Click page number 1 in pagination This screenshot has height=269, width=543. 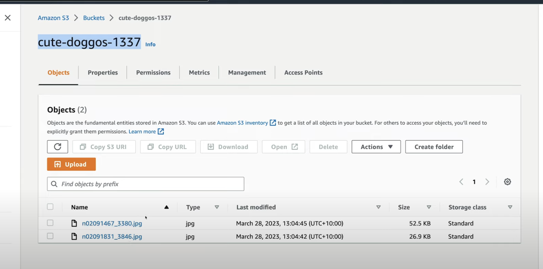pyautogui.click(x=474, y=182)
